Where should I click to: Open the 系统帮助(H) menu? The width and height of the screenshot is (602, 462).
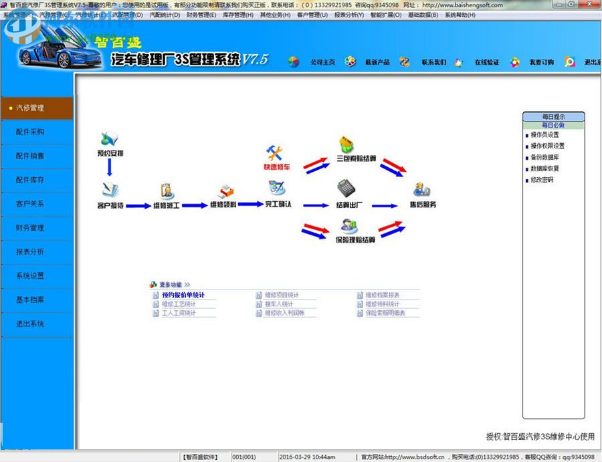pos(460,15)
